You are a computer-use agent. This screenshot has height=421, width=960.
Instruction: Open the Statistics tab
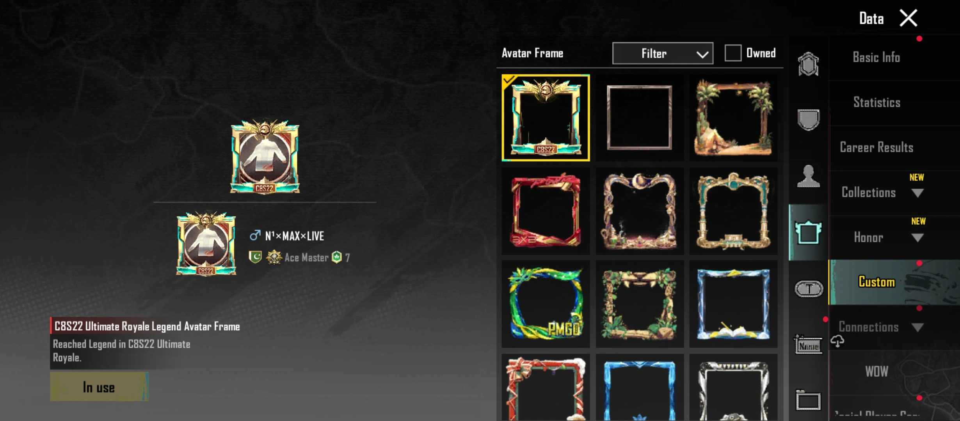point(877,103)
